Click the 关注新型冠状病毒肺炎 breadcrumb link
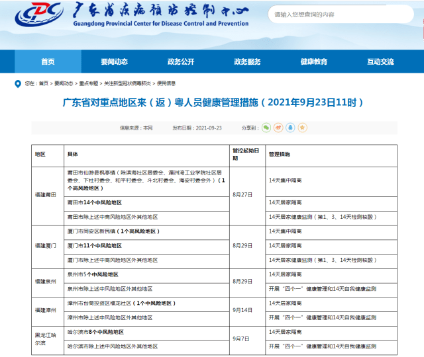This screenshot has width=424, height=357. click(x=127, y=84)
